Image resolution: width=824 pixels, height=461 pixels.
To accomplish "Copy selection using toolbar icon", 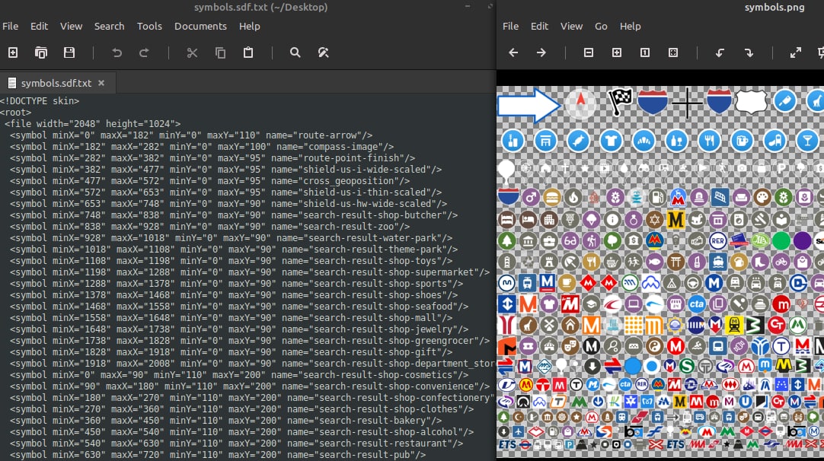I will tap(220, 52).
